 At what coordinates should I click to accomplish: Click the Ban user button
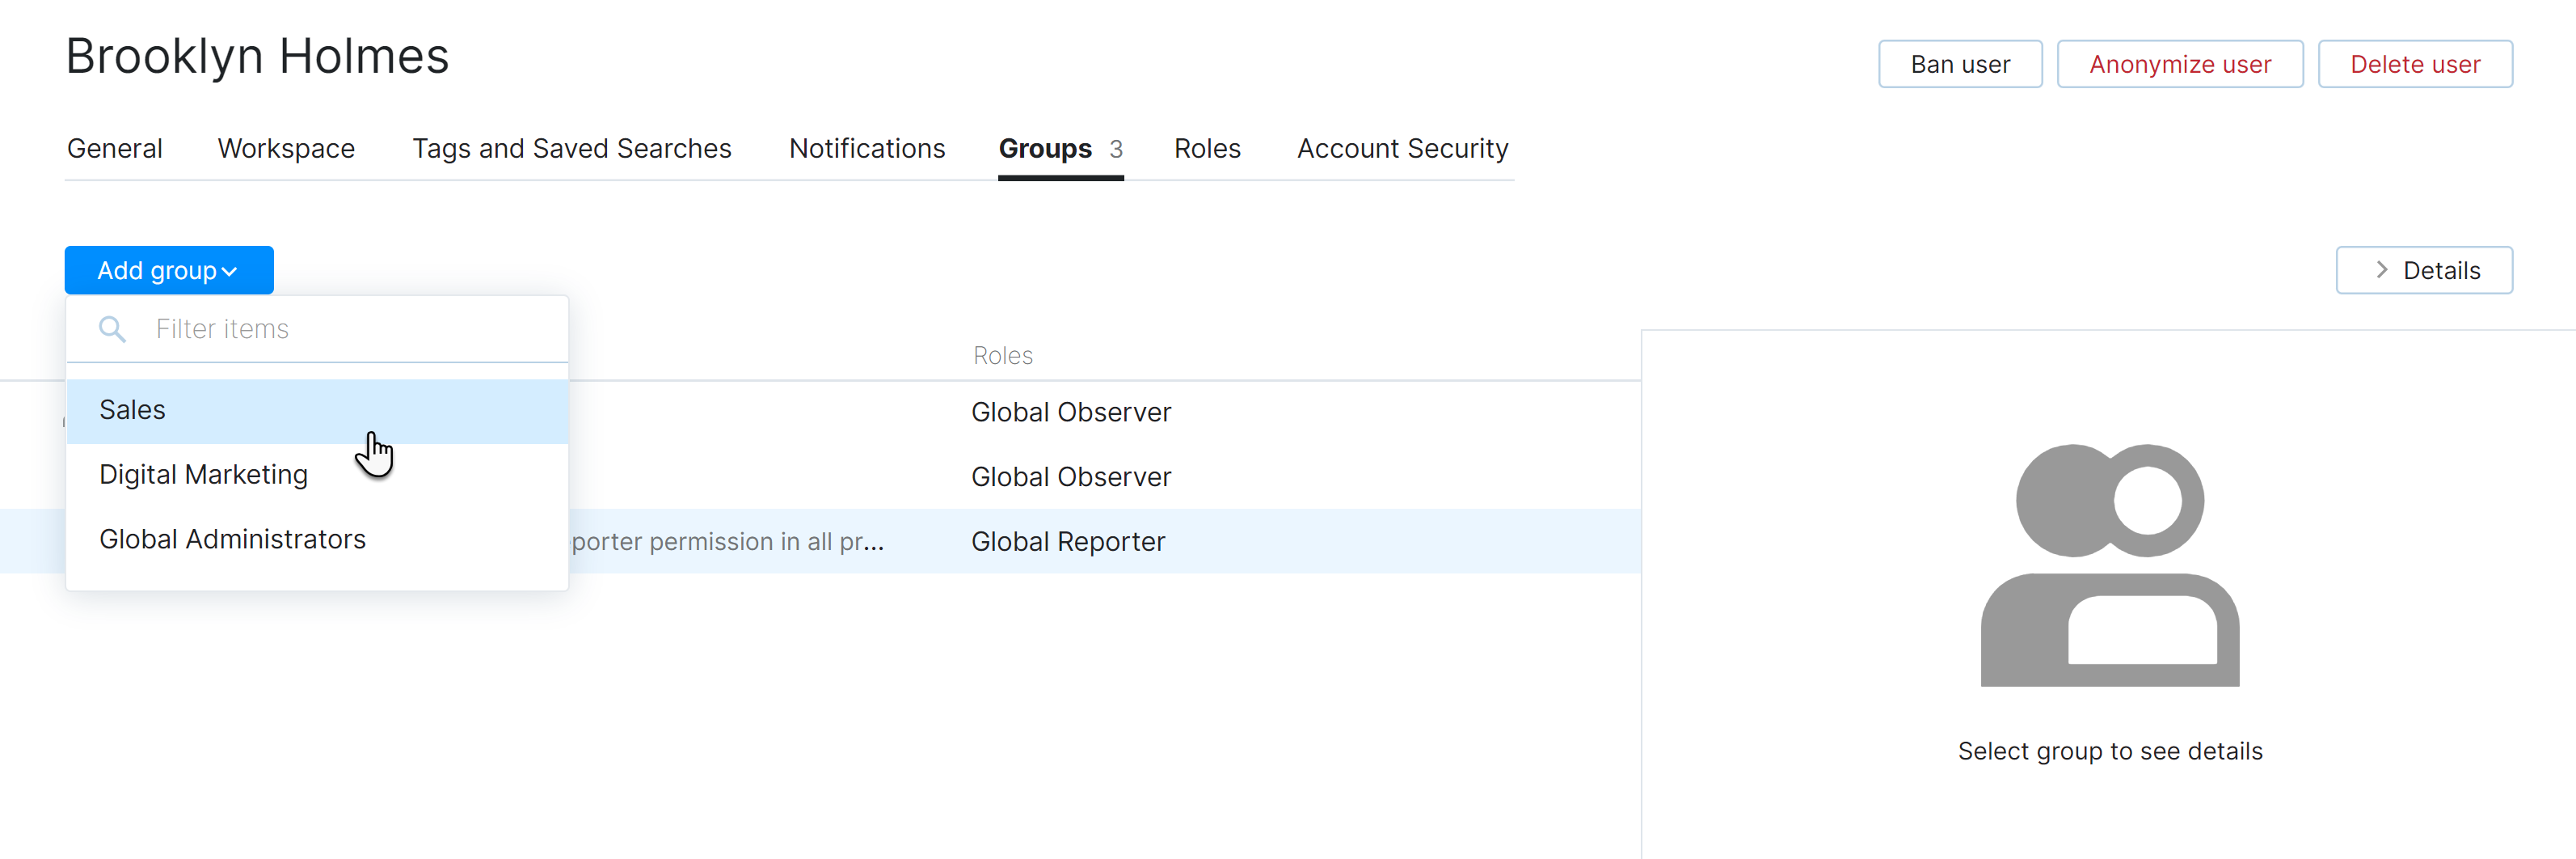coord(1959,63)
